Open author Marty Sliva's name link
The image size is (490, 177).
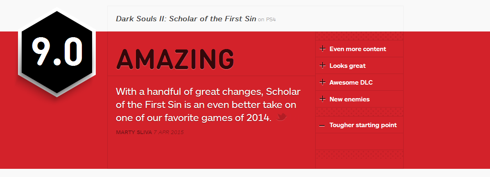pyautogui.click(x=134, y=132)
